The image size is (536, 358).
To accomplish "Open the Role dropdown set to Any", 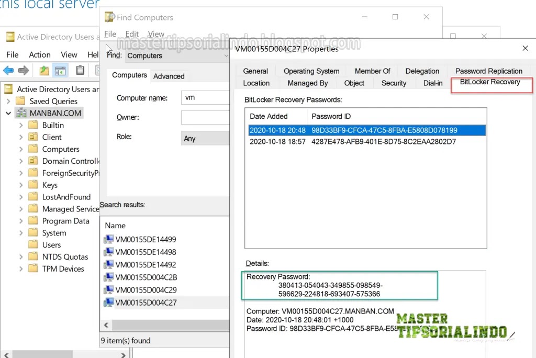I will coord(205,138).
